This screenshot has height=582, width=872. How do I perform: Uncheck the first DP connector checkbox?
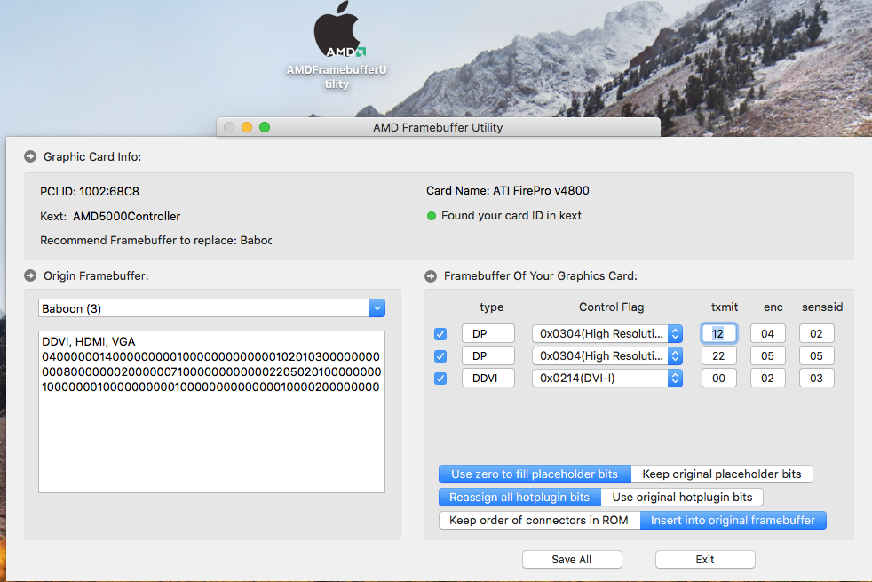pyautogui.click(x=440, y=334)
